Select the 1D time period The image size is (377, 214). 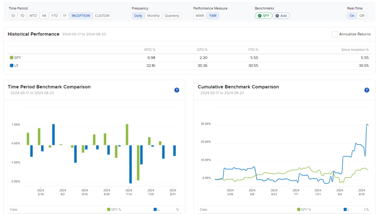(x=13, y=16)
